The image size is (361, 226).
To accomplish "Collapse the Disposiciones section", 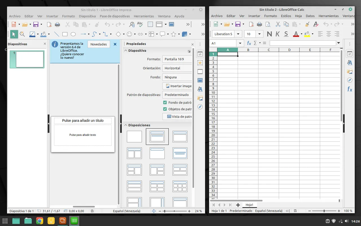I will point(125,125).
